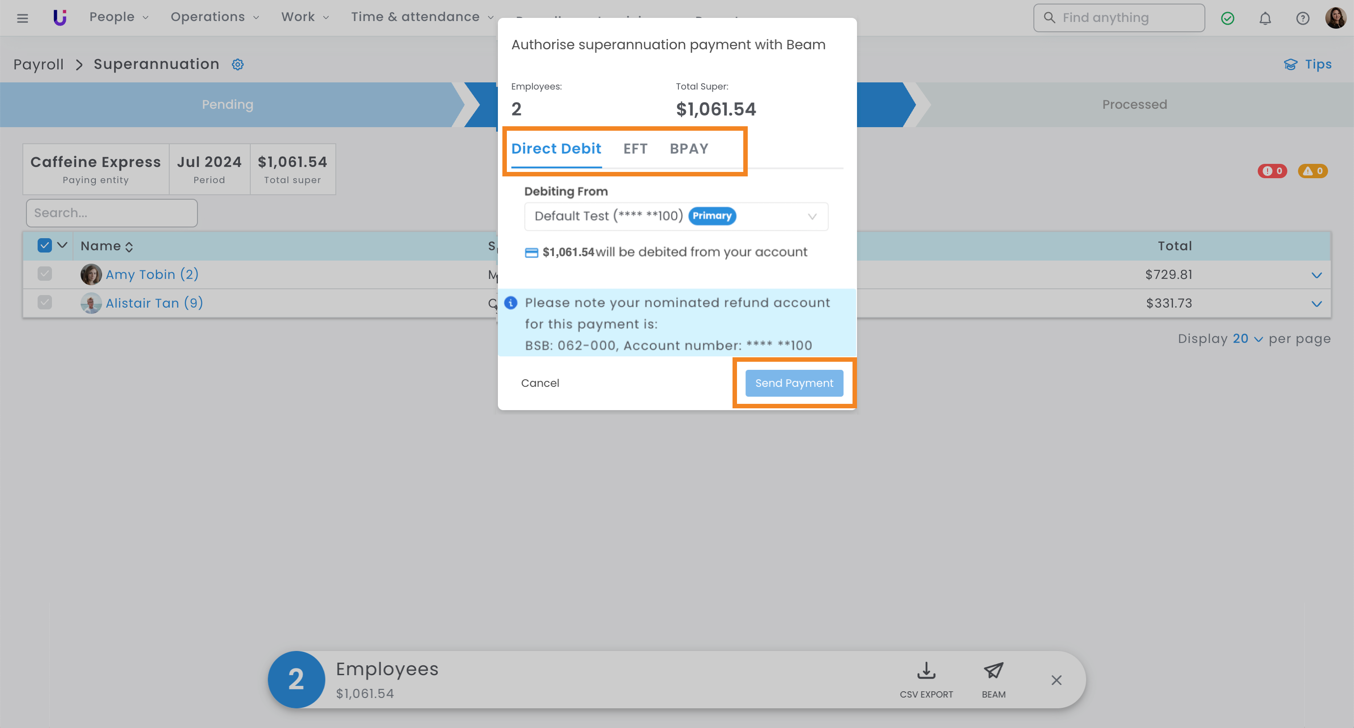Toggle Amy Tobin's row checkbox
Screen dimensions: 1354x728
45,274
